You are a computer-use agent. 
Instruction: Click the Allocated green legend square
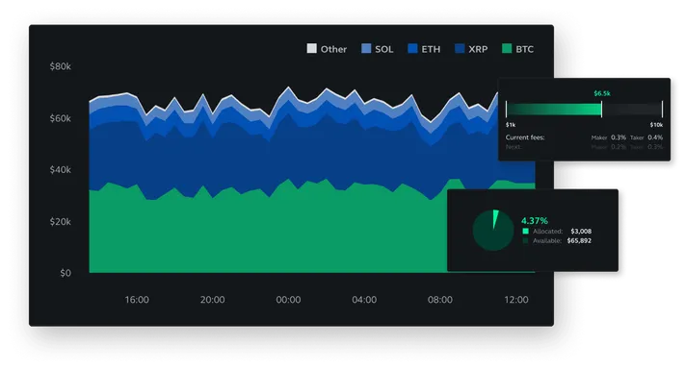pyautogui.click(x=525, y=231)
